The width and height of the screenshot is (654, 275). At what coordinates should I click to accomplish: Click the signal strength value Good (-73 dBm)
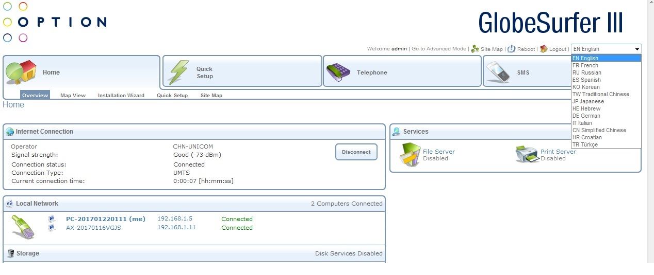[198, 155]
